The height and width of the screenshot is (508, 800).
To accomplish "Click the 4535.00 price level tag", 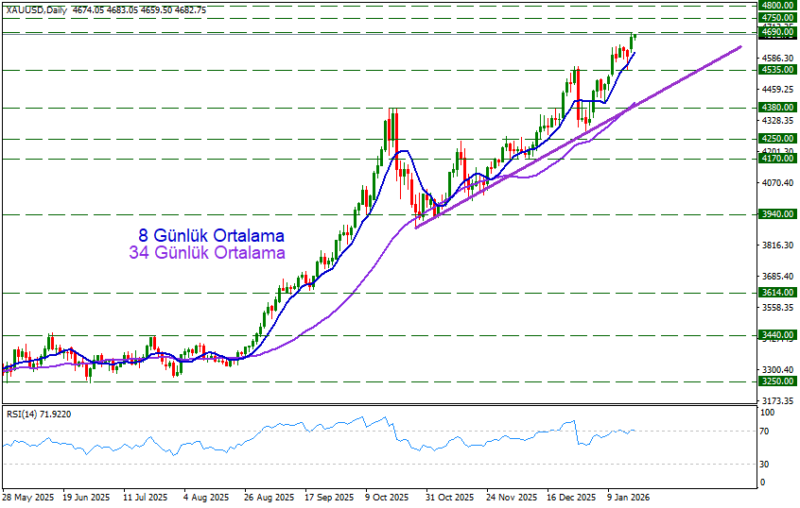I will [776, 70].
